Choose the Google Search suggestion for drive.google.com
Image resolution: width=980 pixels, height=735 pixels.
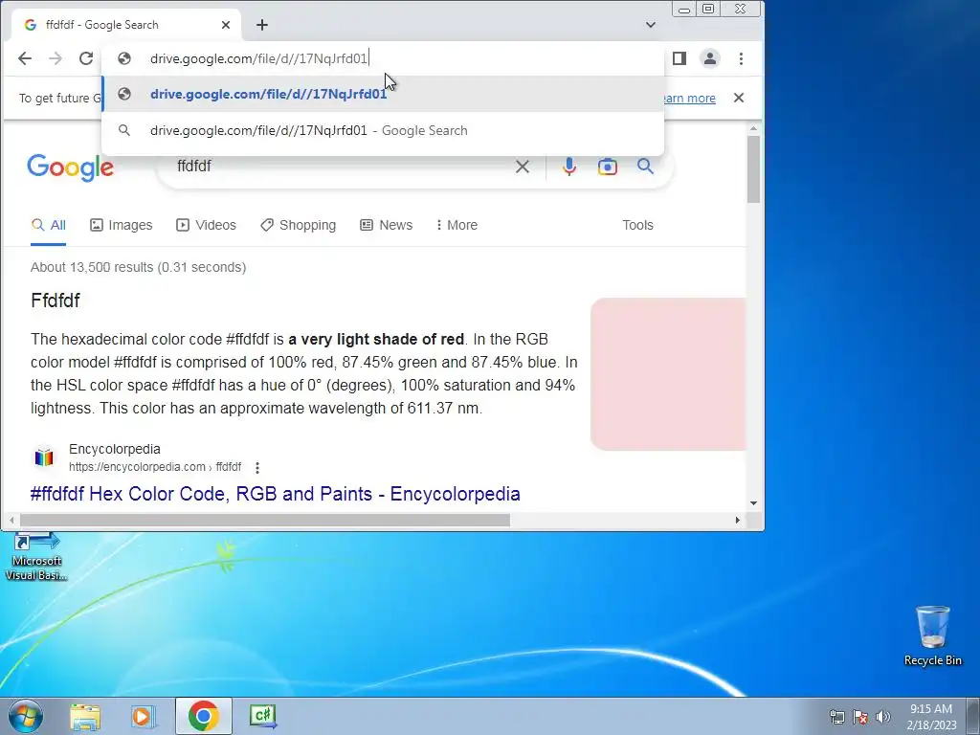tap(383, 130)
